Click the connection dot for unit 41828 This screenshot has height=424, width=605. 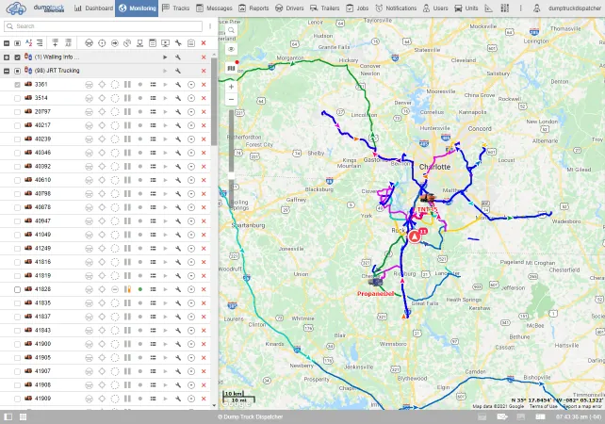point(140,289)
